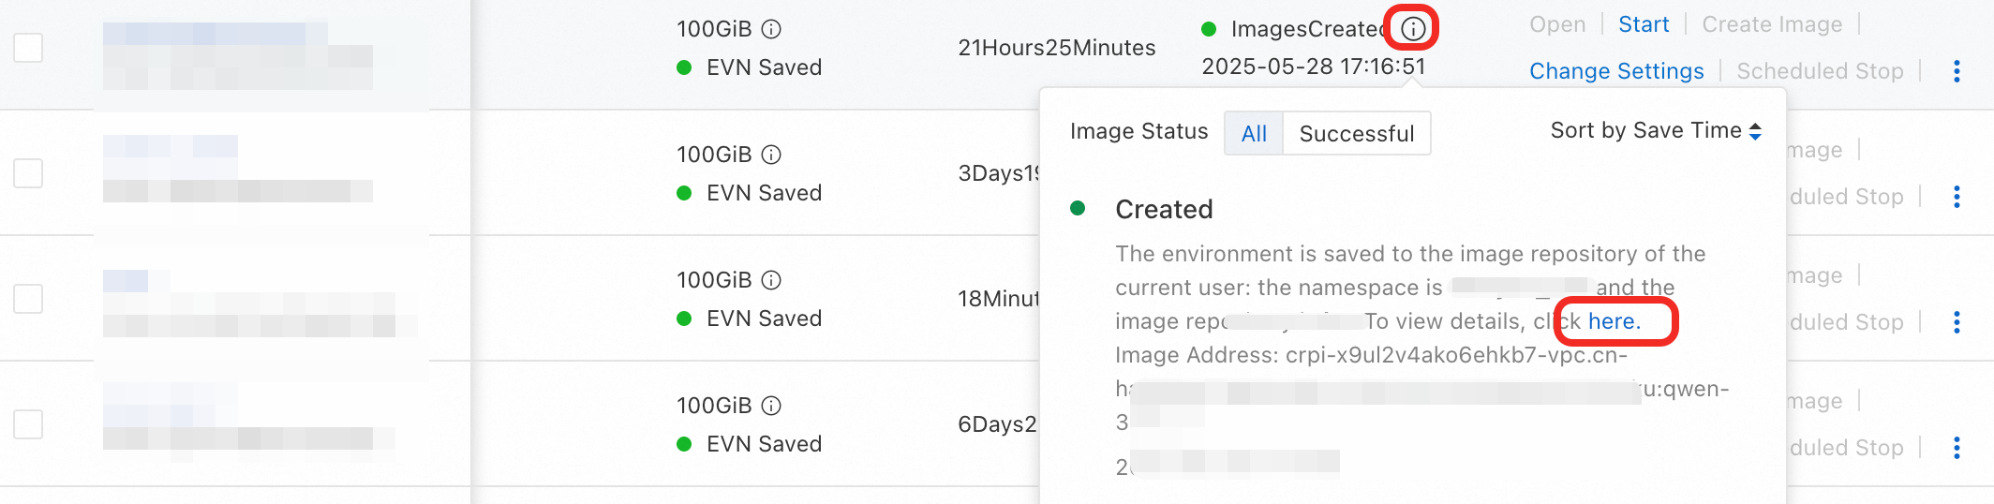The height and width of the screenshot is (504, 1994).
Task: Tick the third row checkbox
Action: pyautogui.click(x=28, y=299)
